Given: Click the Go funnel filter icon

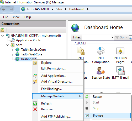Looking at the screenshot, I should click(117, 37).
